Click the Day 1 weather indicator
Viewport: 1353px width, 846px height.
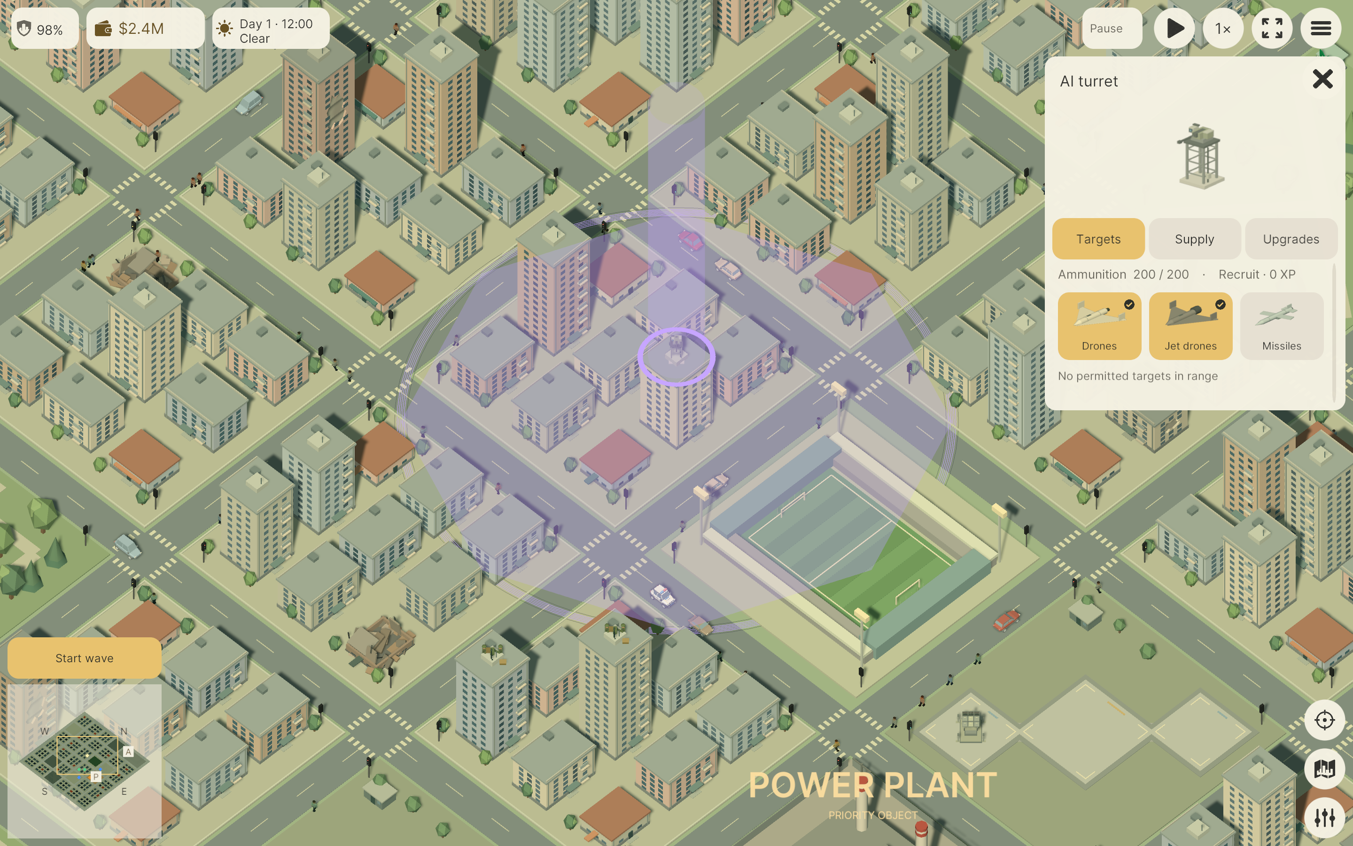(x=271, y=29)
